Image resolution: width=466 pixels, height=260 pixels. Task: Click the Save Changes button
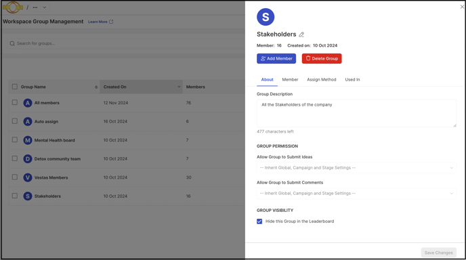pos(439,253)
